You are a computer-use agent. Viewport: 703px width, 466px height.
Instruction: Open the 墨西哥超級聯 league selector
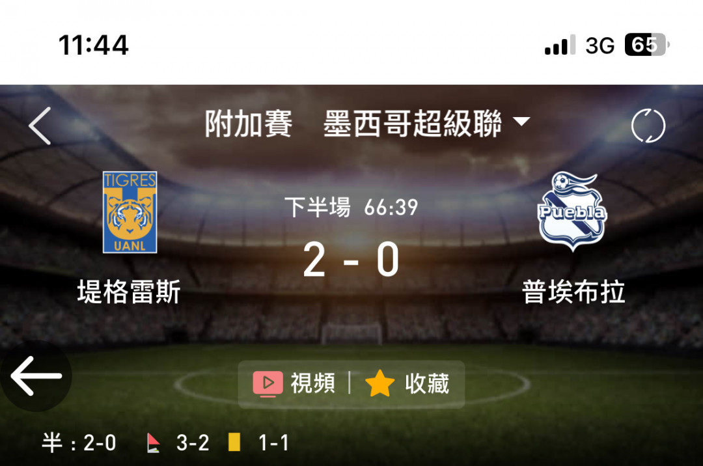(x=412, y=124)
